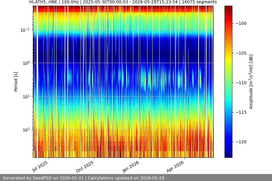272x181 pixels.
Task: Click the "Jul 2025" x-axis label
Action: (x=40, y=167)
